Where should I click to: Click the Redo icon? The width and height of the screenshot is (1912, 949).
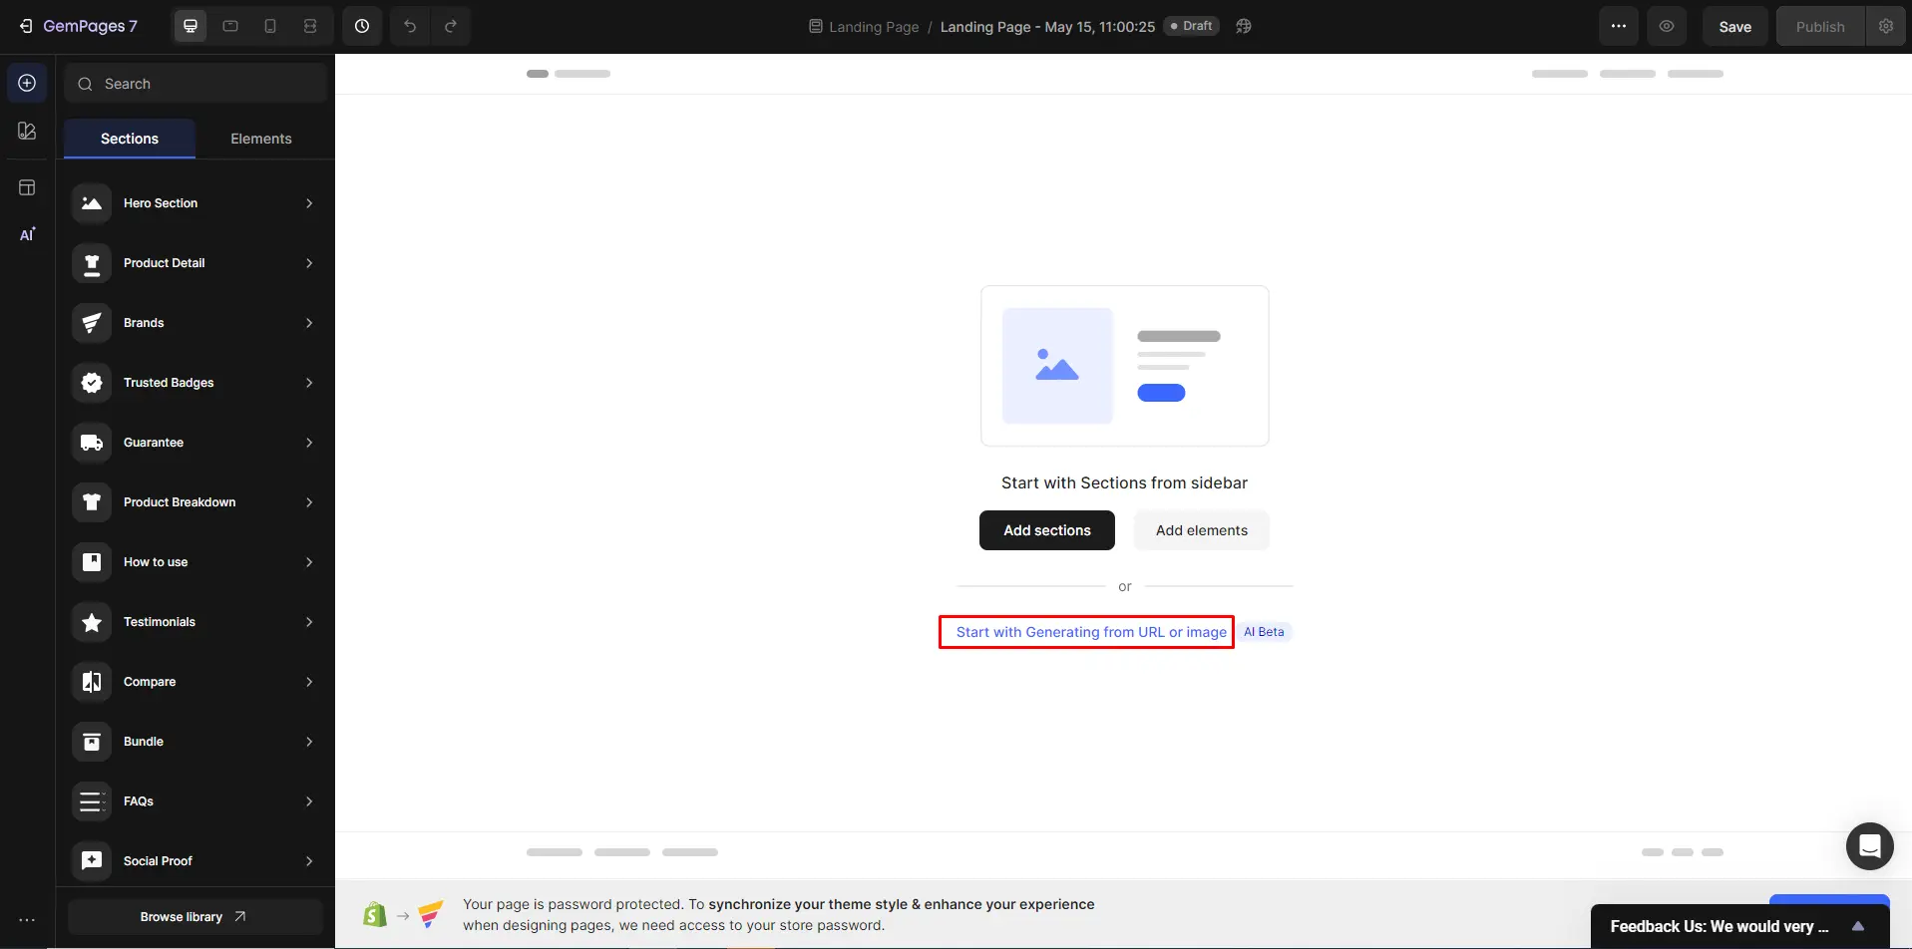coord(451,26)
